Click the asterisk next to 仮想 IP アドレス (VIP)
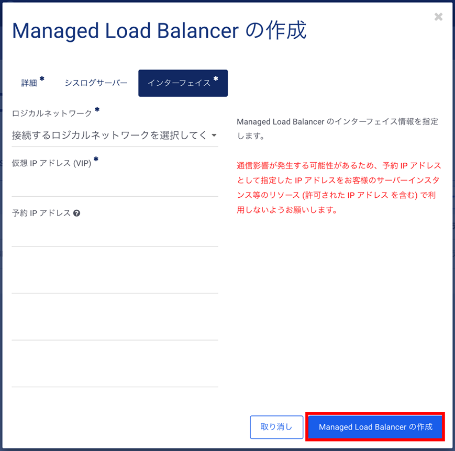455x451 pixels. (97, 161)
